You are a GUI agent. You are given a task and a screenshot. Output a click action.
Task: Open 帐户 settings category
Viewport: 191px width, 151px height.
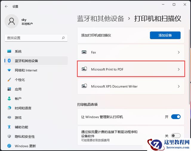[36, 98]
